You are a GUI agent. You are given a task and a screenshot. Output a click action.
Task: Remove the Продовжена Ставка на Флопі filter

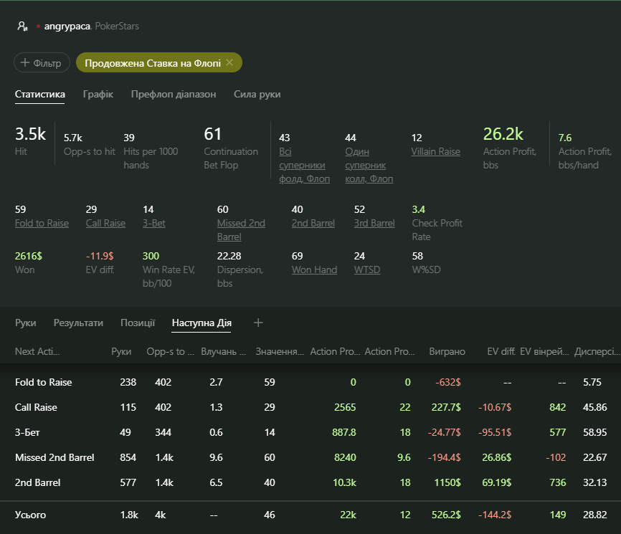click(x=229, y=62)
